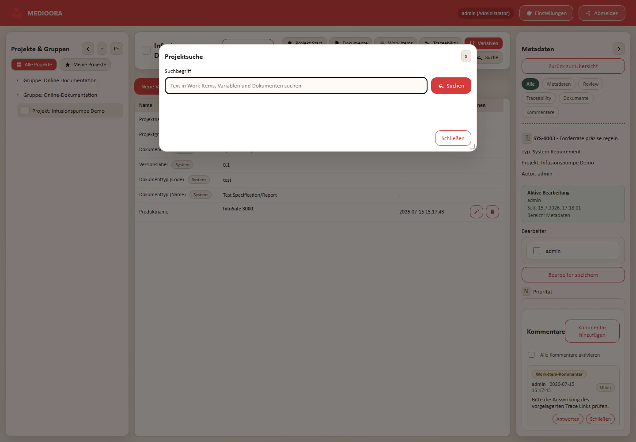Click Antworten on the comment
The width and height of the screenshot is (636, 442).
click(x=568, y=419)
